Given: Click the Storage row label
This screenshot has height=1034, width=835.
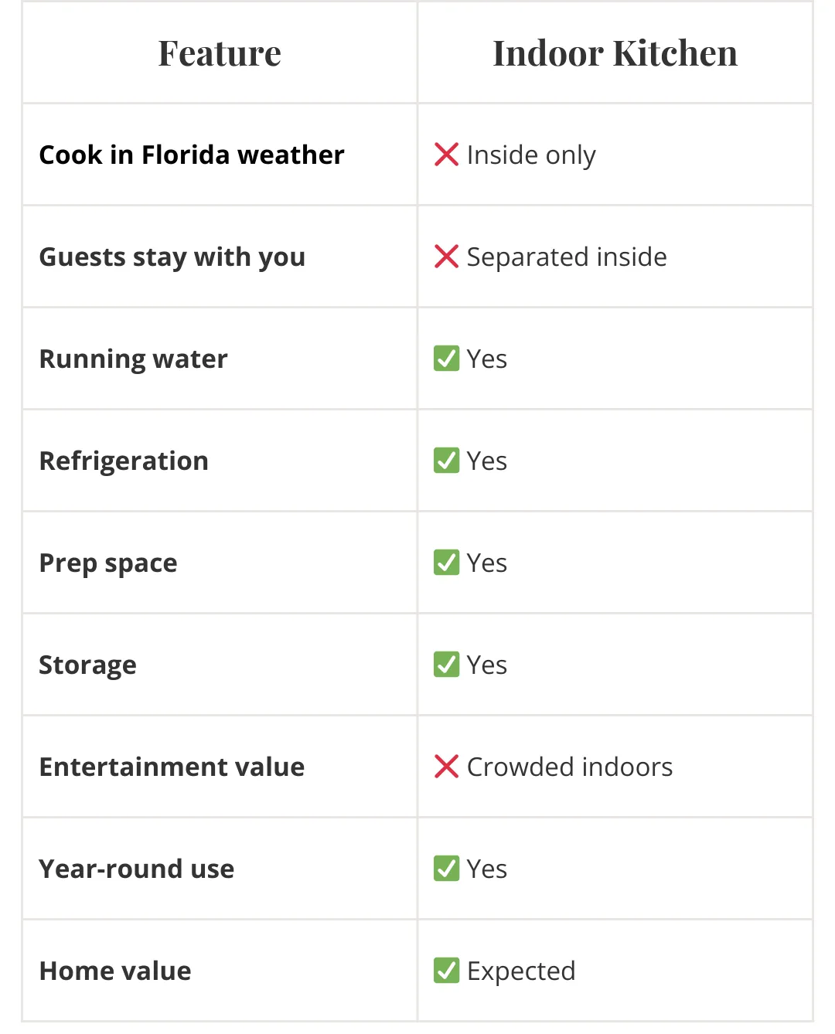Looking at the screenshot, I should 88,665.
